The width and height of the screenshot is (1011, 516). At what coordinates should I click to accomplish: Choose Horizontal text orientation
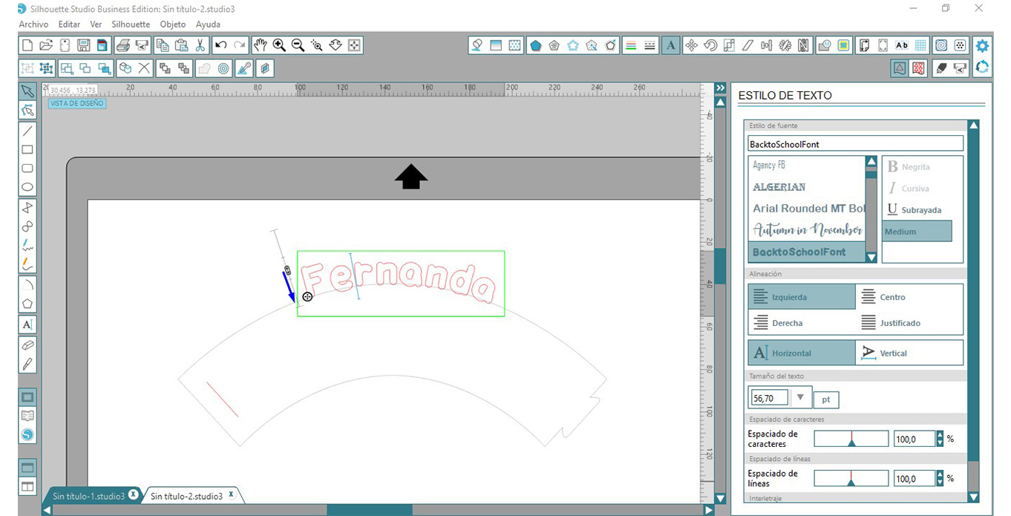[802, 353]
